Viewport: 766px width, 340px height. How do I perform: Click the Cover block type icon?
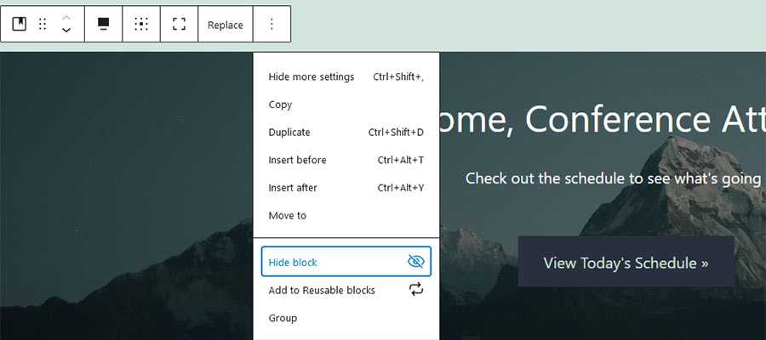pos(19,25)
